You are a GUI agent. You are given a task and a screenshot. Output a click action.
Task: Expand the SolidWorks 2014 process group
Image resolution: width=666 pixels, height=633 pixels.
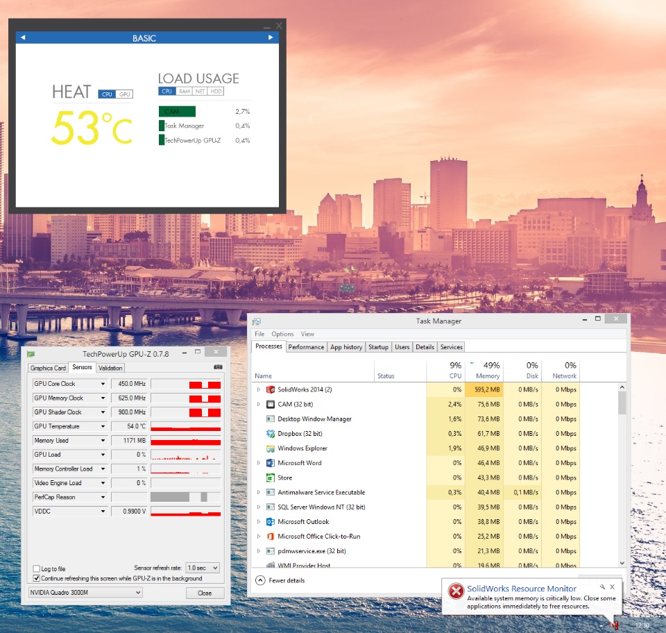click(258, 389)
